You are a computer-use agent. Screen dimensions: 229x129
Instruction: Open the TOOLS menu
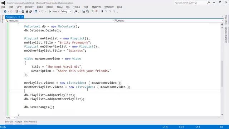(77, 7)
